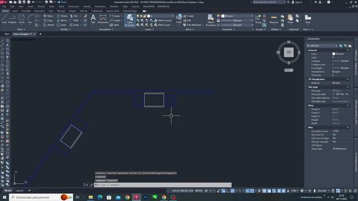Toggle snap mode in status bar

(210, 190)
